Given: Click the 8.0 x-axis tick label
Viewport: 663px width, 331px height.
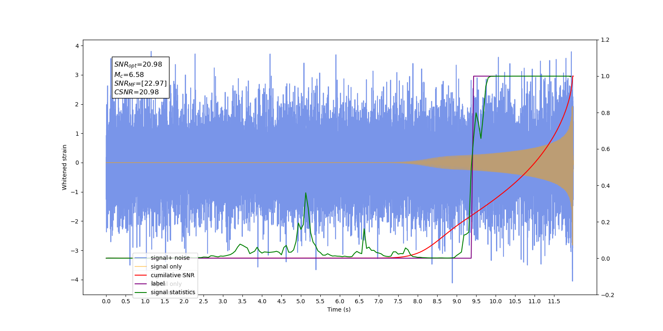Looking at the screenshot, I should pyautogui.click(x=418, y=301).
